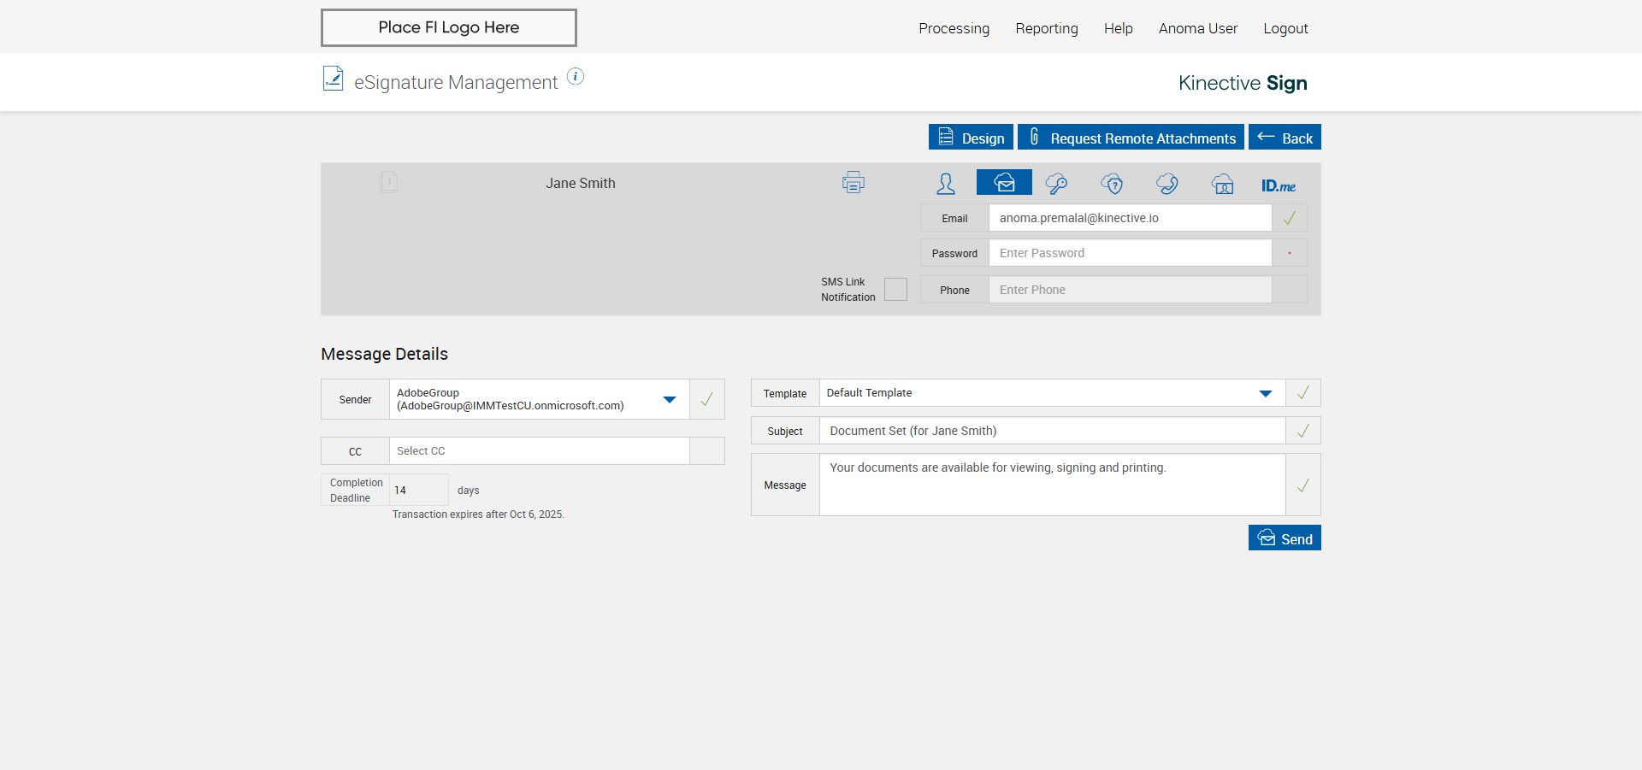The width and height of the screenshot is (1642, 770).
Task: Select the cloud photo ID verification icon
Action: point(1223,184)
